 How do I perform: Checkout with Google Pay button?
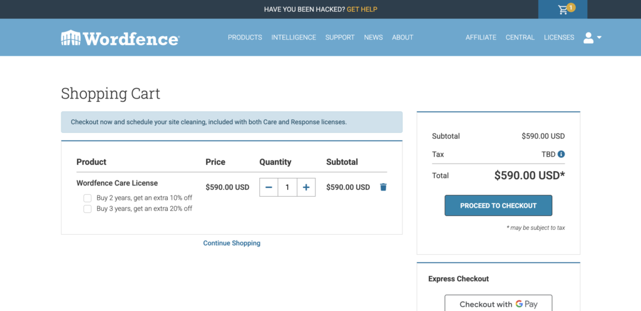click(498, 304)
